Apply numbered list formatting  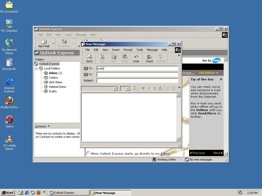point(169,88)
